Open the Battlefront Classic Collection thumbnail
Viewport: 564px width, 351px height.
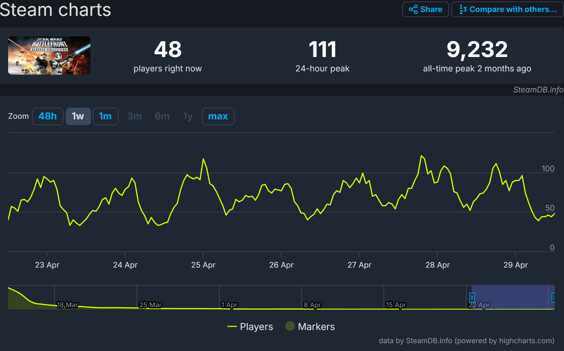pos(49,55)
